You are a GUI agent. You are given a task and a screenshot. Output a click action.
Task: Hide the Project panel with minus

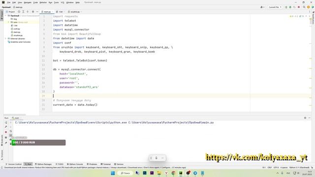click(x=37, y=12)
